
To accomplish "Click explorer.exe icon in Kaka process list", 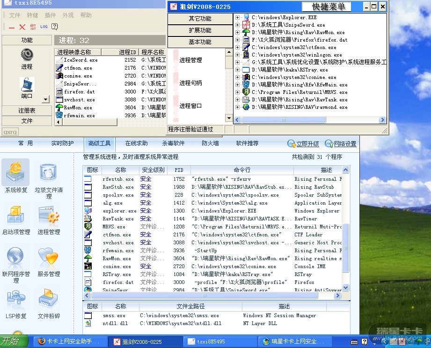I will click(88, 211).
